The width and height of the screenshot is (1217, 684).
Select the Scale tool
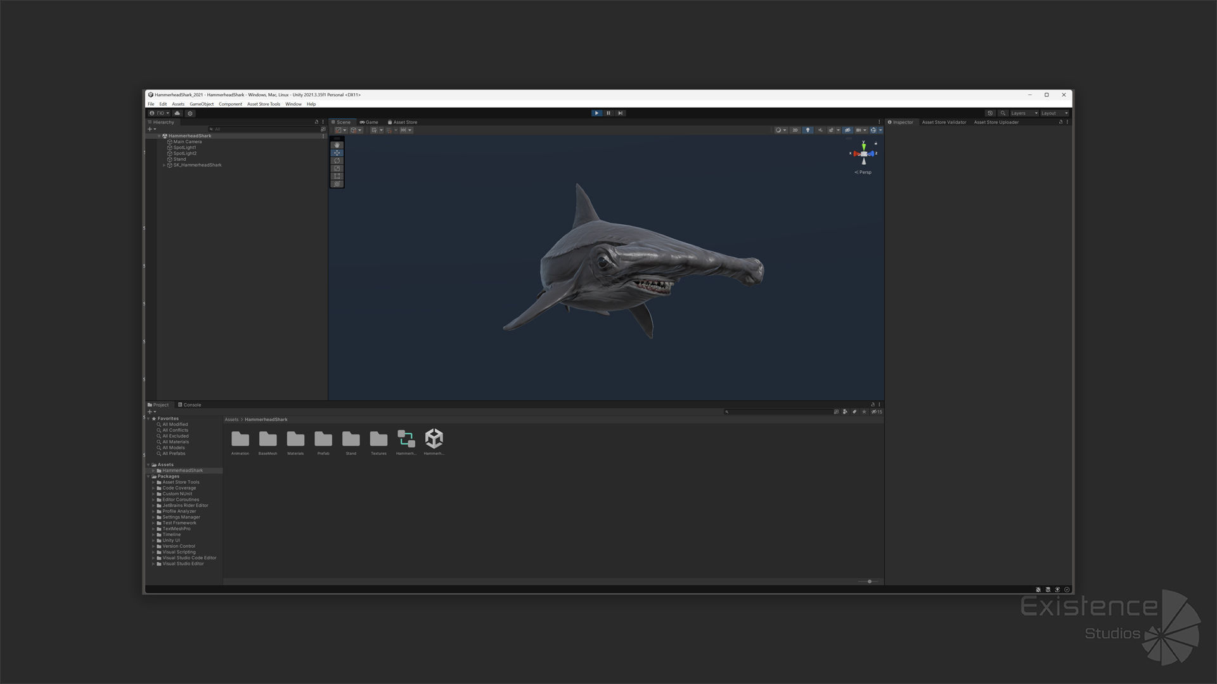tap(337, 168)
